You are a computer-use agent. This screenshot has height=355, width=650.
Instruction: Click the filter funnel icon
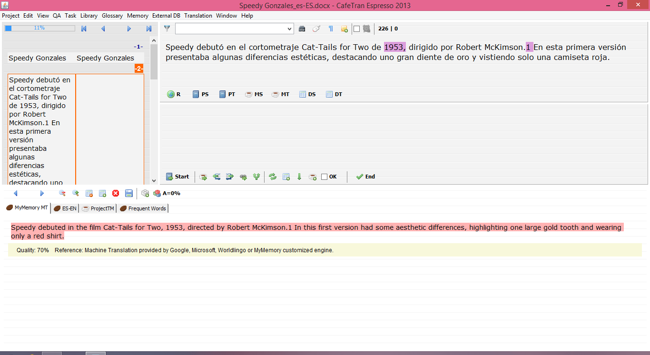point(167,29)
